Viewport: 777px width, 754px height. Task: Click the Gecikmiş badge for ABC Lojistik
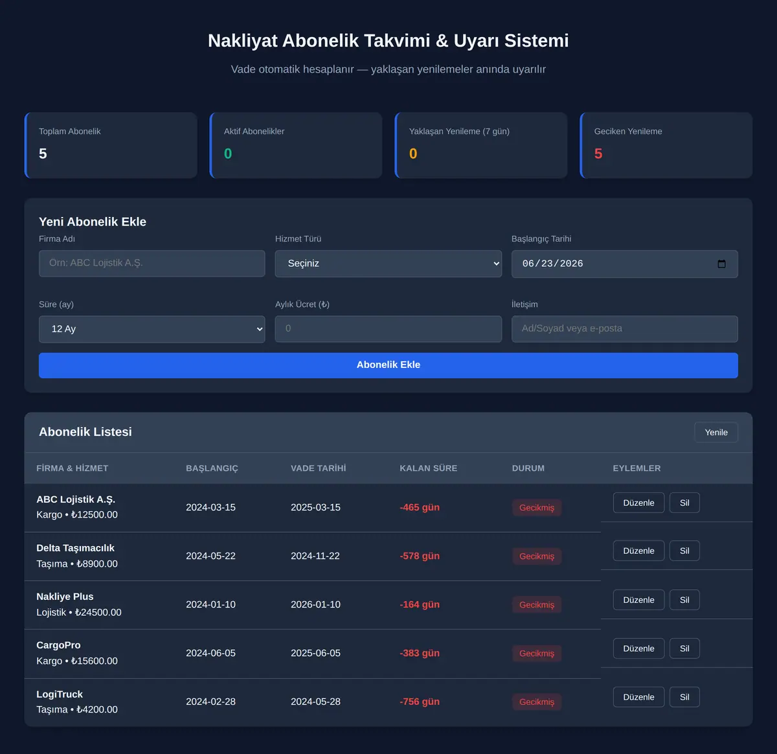point(537,508)
